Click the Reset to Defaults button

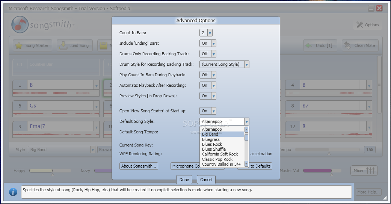click(x=261, y=166)
